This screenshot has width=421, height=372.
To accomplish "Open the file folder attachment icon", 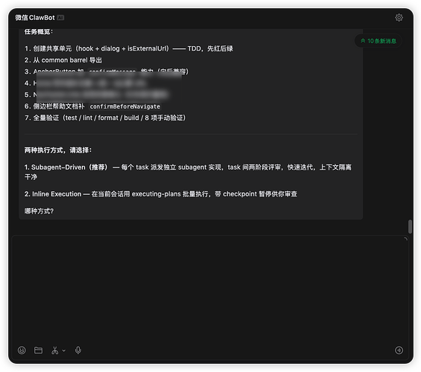I will pyautogui.click(x=38, y=350).
